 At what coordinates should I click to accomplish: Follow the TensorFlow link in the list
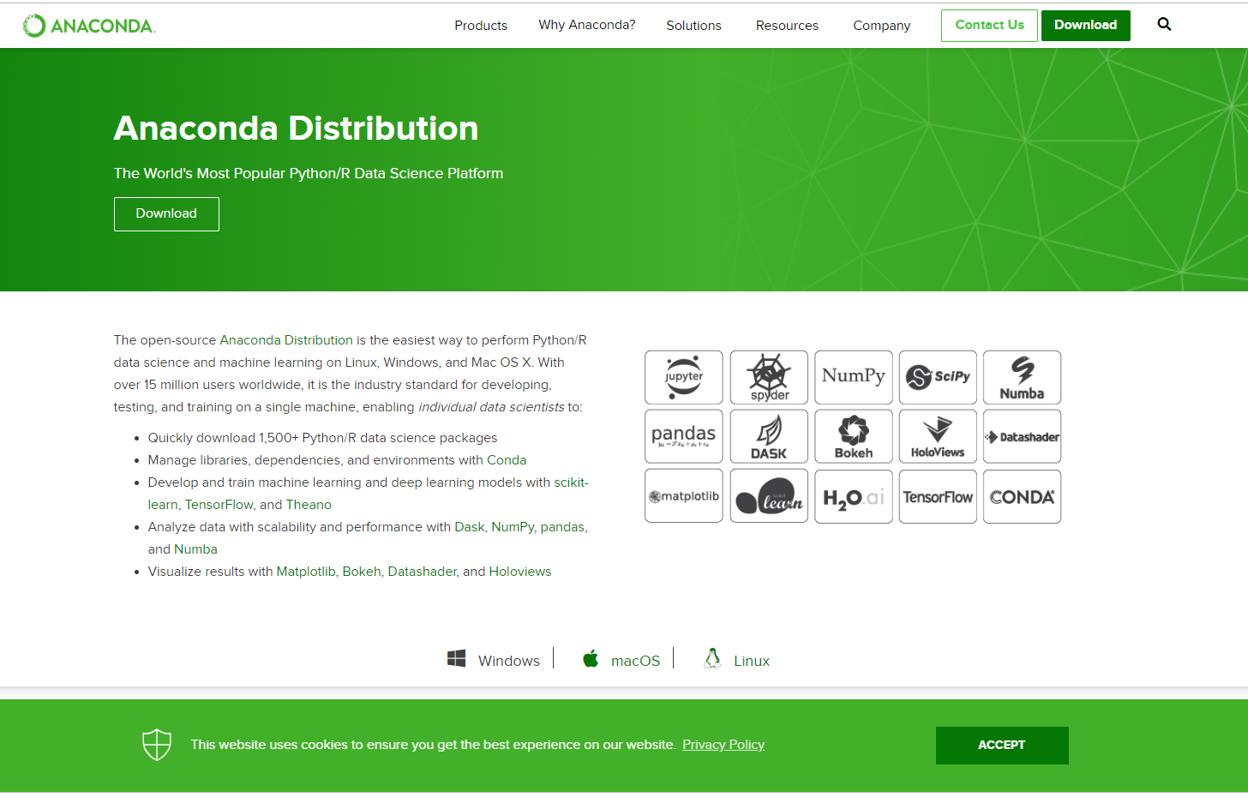[x=219, y=505]
